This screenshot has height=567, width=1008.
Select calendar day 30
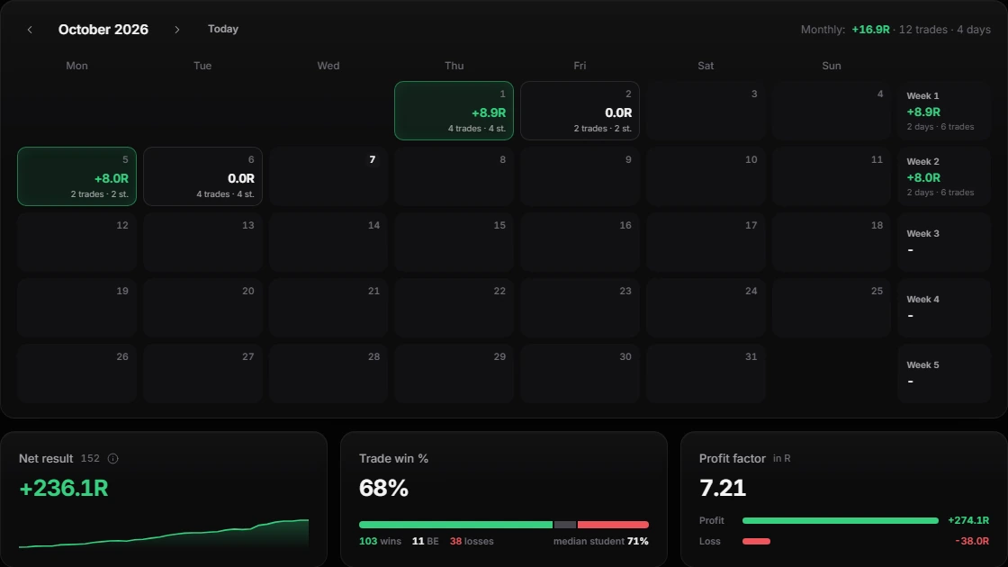click(580, 373)
